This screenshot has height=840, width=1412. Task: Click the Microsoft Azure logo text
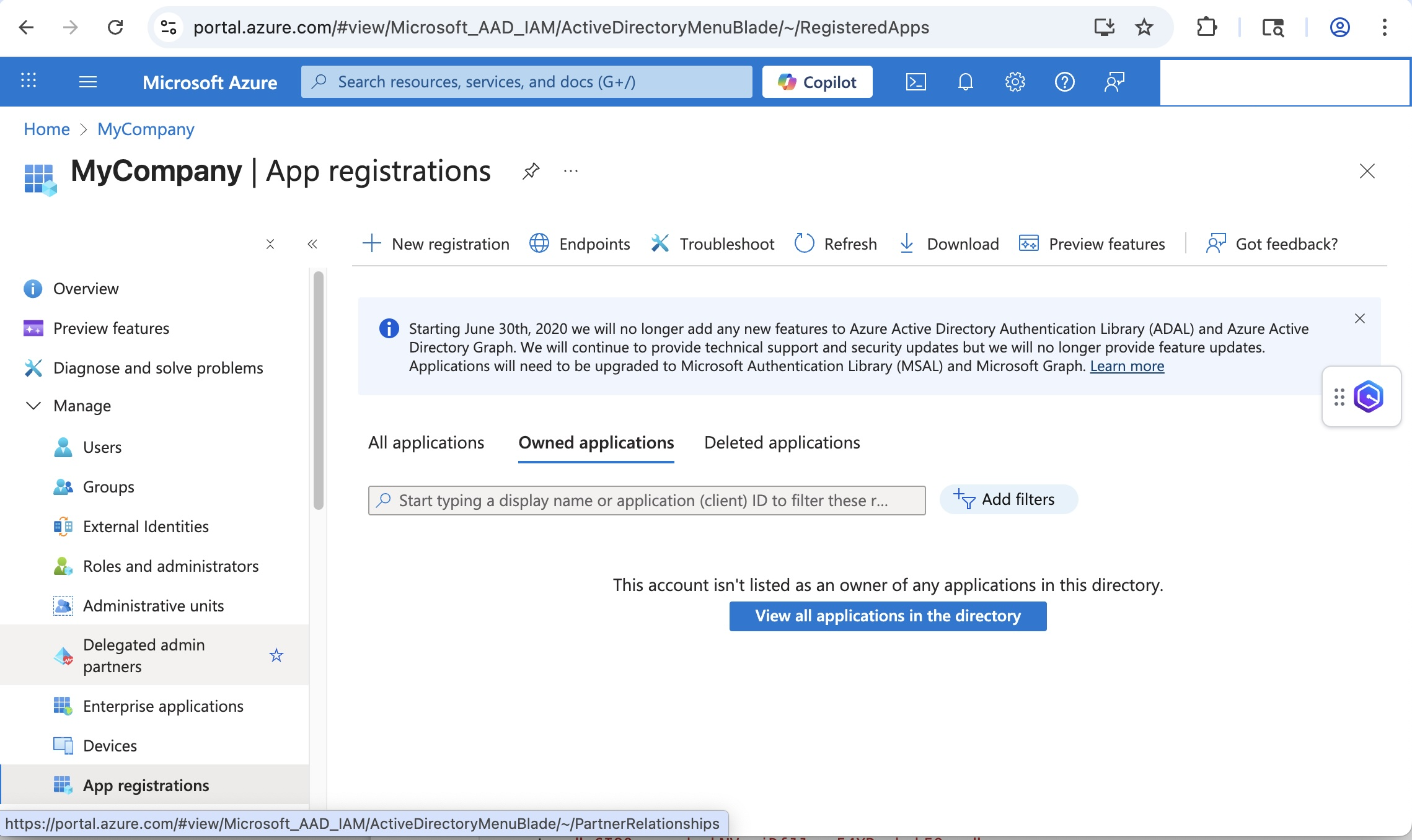(210, 82)
